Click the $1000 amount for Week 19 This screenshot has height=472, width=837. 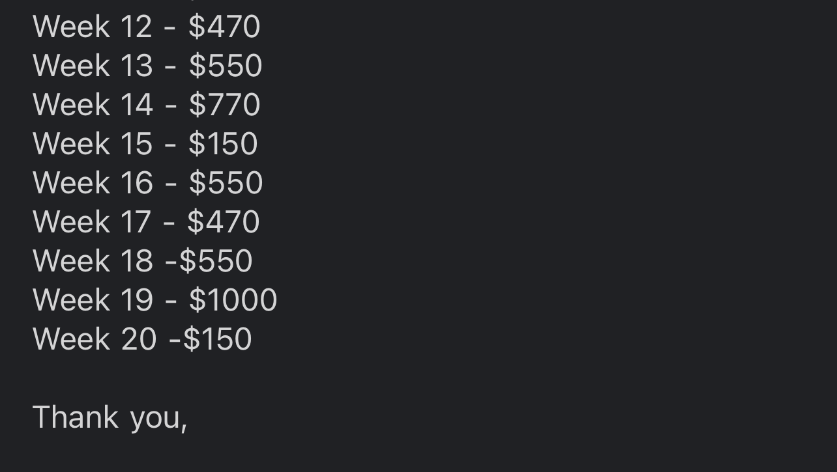233,301
